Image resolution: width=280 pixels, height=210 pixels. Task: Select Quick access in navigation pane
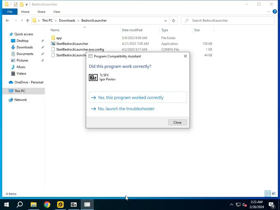pyautogui.click(x=24, y=34)
